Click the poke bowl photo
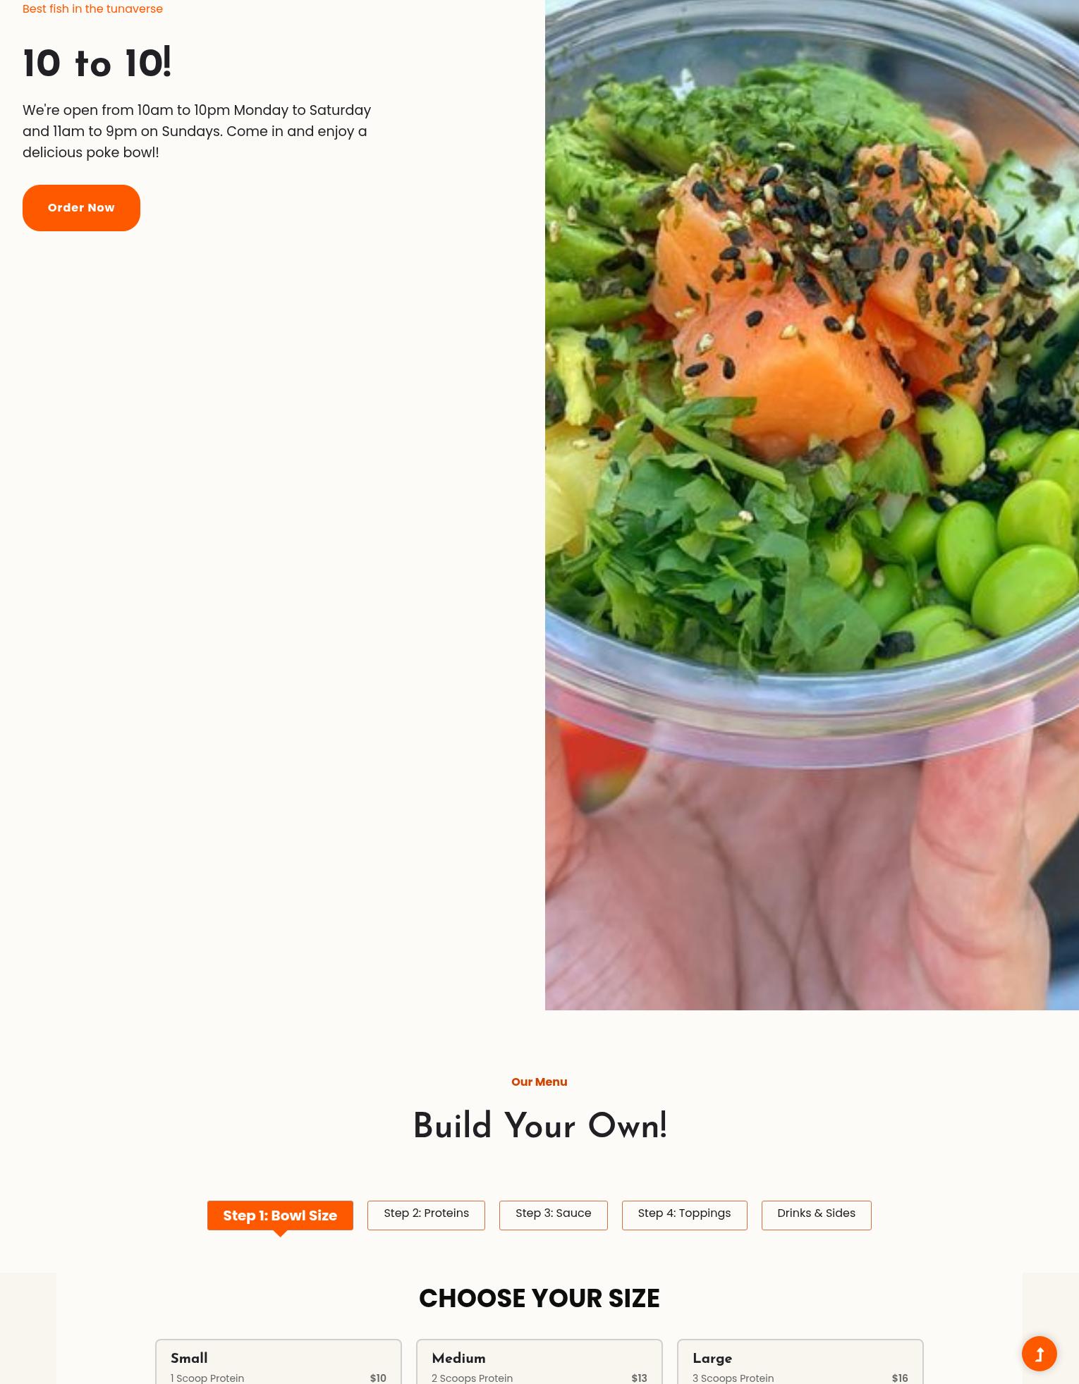This screenshot has width=1079, height=1384. click(x=812, y=505)
